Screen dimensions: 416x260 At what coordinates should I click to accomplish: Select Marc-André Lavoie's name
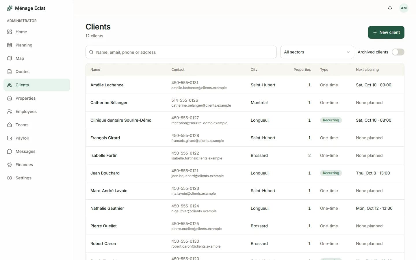[x=109, y=191]
